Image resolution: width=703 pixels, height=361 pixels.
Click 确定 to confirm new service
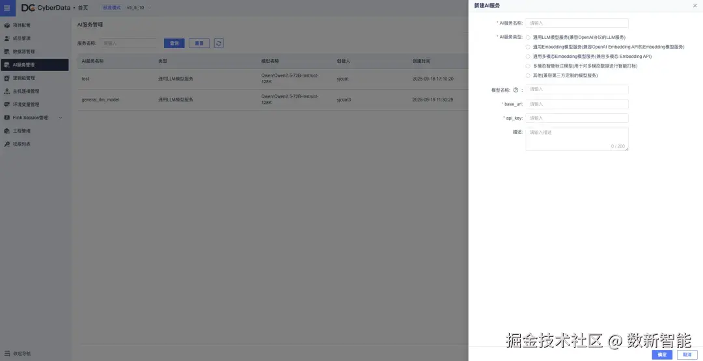click(x=662, y=354)
